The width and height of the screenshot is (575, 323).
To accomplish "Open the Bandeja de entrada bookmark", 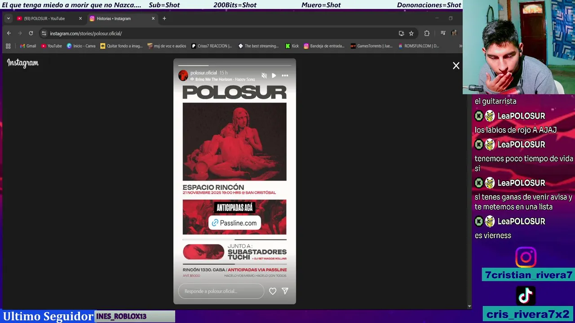I will pos(324,46).
